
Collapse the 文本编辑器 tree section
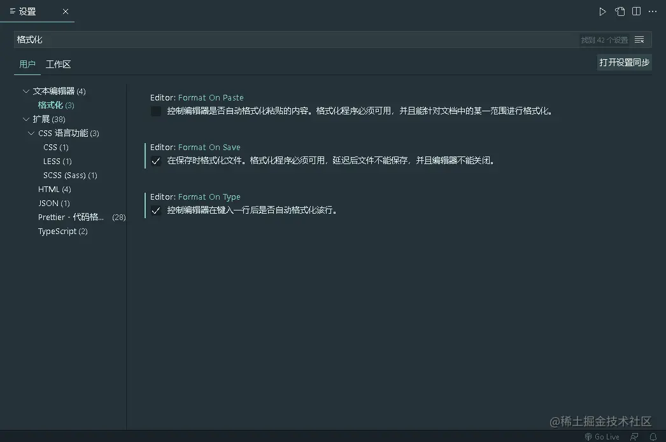tap(26, 91)
